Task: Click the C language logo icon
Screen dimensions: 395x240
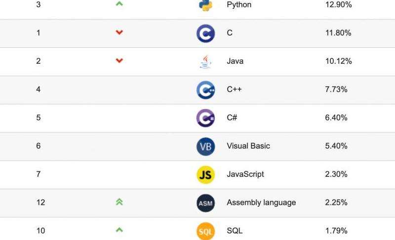Action: point(205,33)
